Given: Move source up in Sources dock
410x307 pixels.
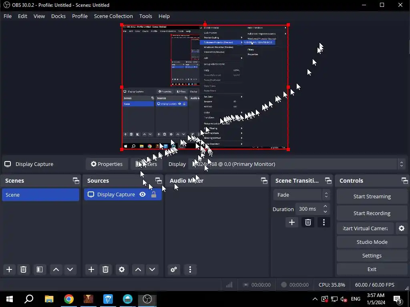Looking at the screenshot, I should [138, 269].
